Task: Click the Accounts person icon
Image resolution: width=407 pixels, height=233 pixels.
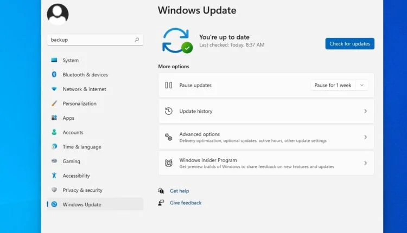Action: pos(54,132)
